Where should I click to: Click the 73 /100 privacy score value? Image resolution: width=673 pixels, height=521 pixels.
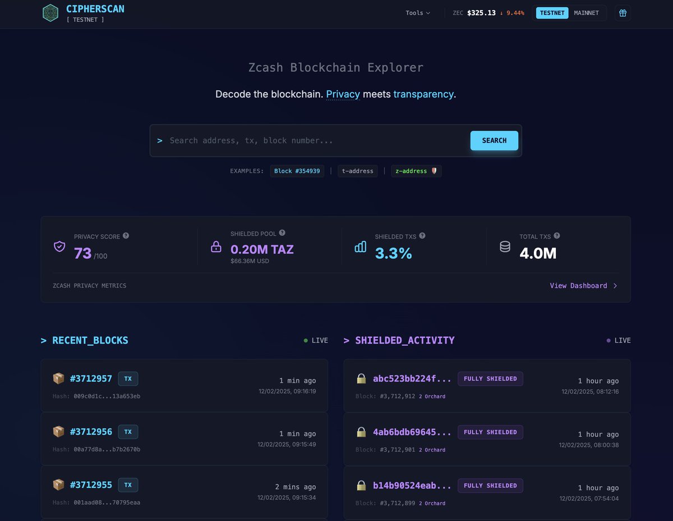pyautogui.click(x=91, y=253)
